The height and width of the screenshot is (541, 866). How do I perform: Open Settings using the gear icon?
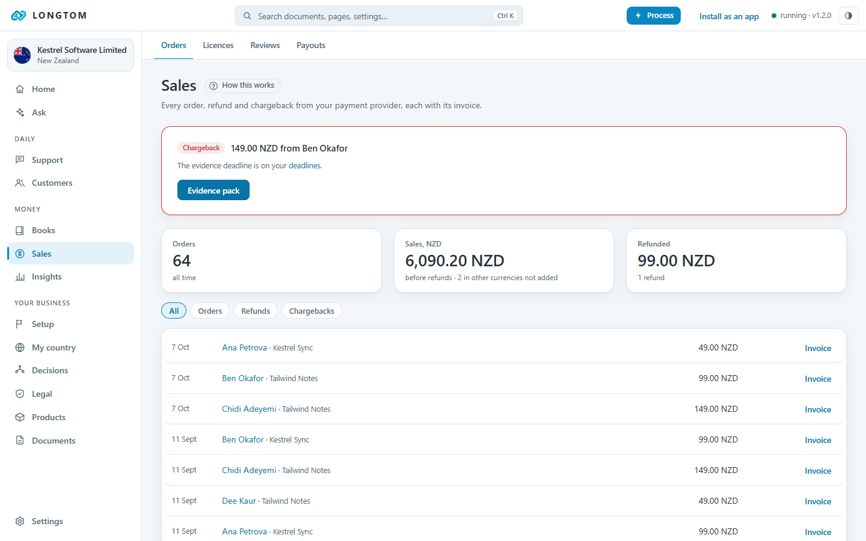coord(20,521)
